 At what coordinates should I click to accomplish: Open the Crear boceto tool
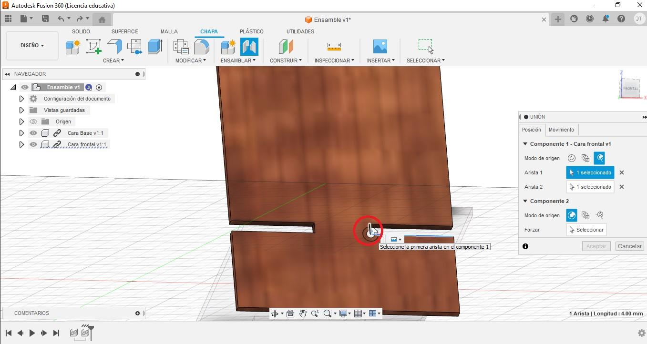click(x=93, y=46)
